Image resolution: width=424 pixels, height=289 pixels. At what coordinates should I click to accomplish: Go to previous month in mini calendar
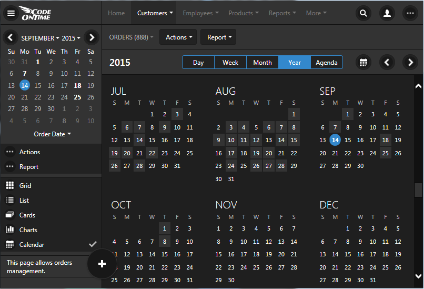[11, 37]
